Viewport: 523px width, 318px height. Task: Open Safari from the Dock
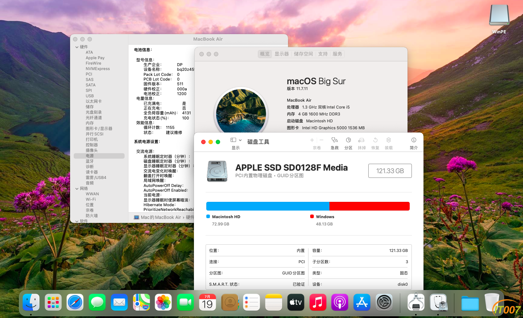click(x=75, y=302)
